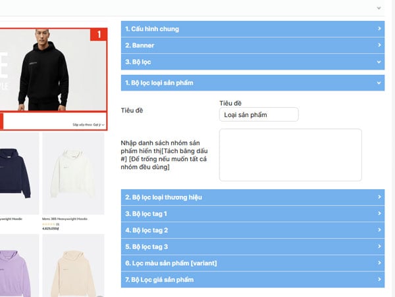This screenshot has height=297, width=395.
Task: Collapse '1. Bộ lọc loại sản phẩm' chevron
Action: (379, 83)
